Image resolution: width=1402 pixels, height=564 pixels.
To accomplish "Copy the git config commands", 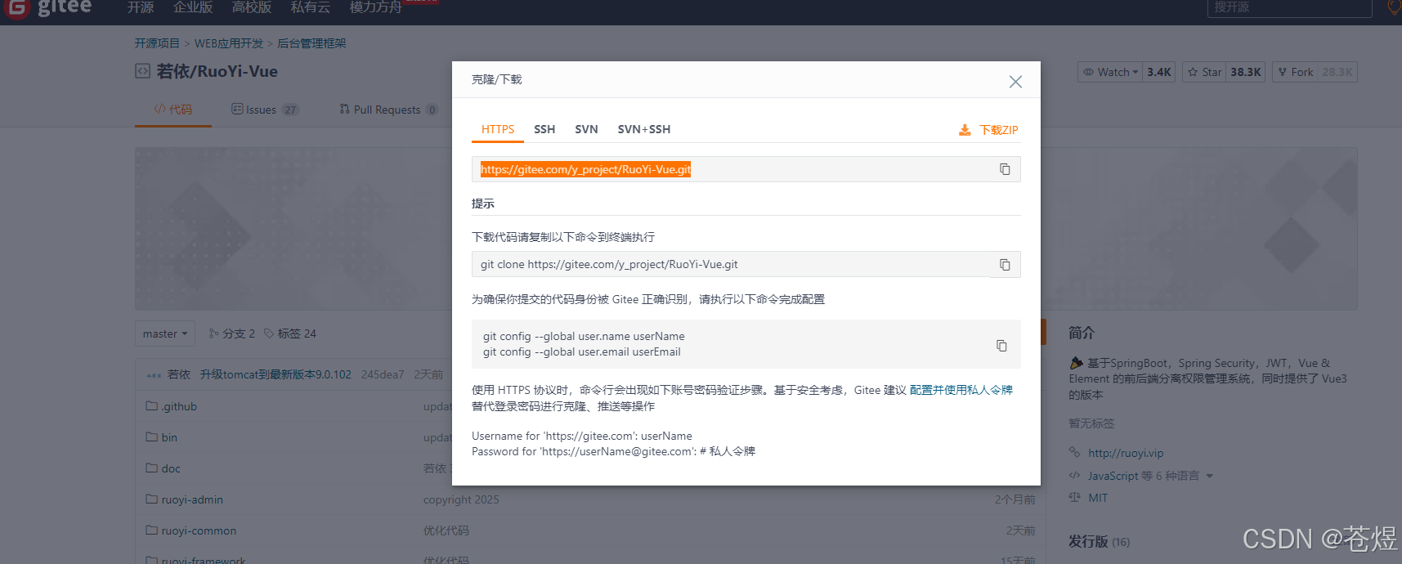I will pyautogui.click(x=1001, y=346).
